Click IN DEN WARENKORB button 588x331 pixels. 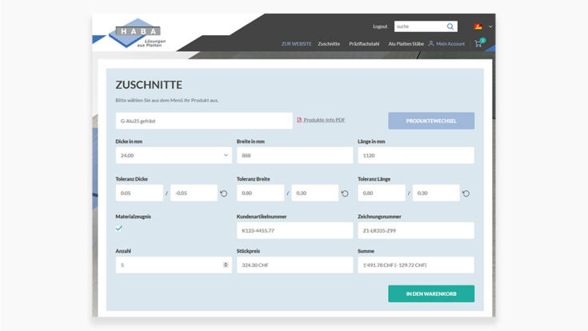pyautogui.click(x=431, y=293)
